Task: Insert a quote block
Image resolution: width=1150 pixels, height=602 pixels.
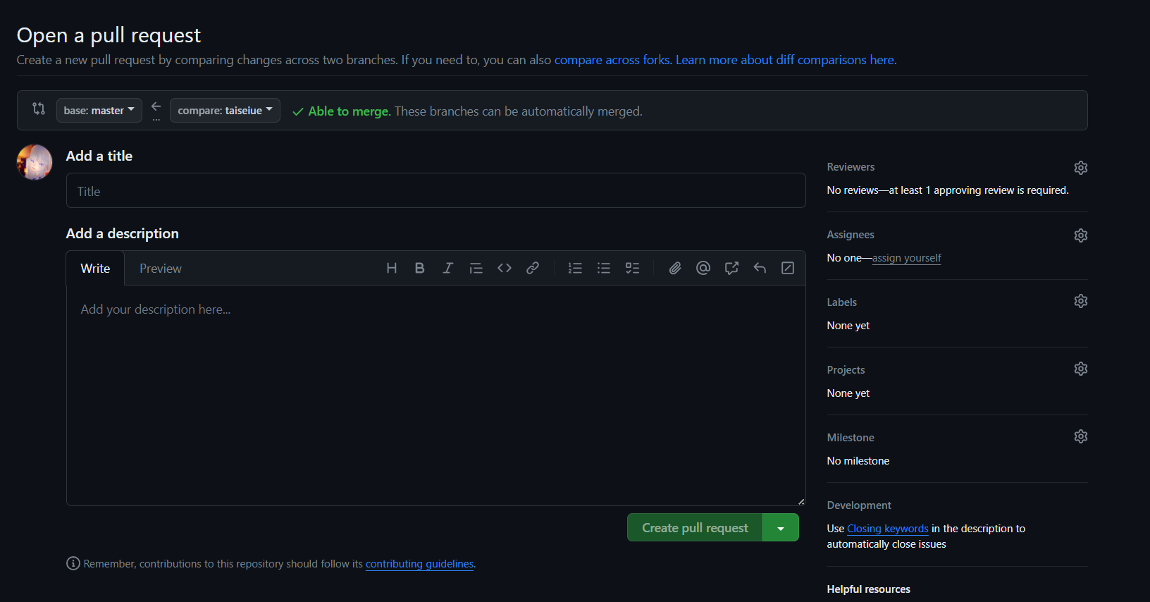Action: [x=476, y=268]
